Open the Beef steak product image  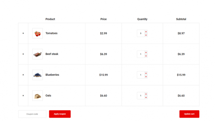coord(37,54)
